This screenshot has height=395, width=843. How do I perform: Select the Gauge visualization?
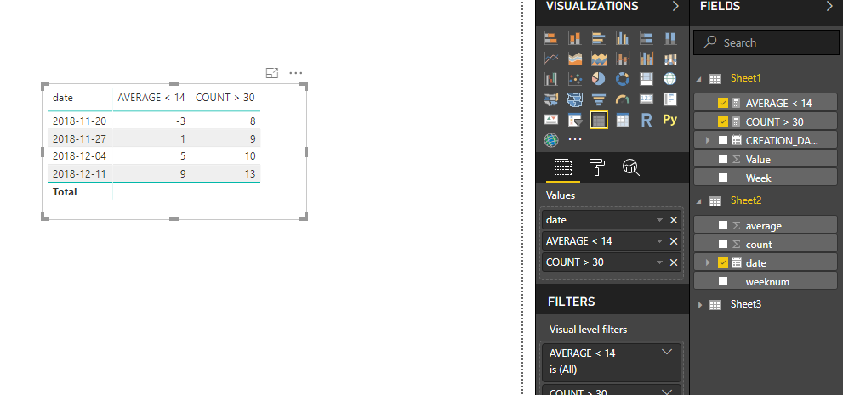(x=622, y=99)
